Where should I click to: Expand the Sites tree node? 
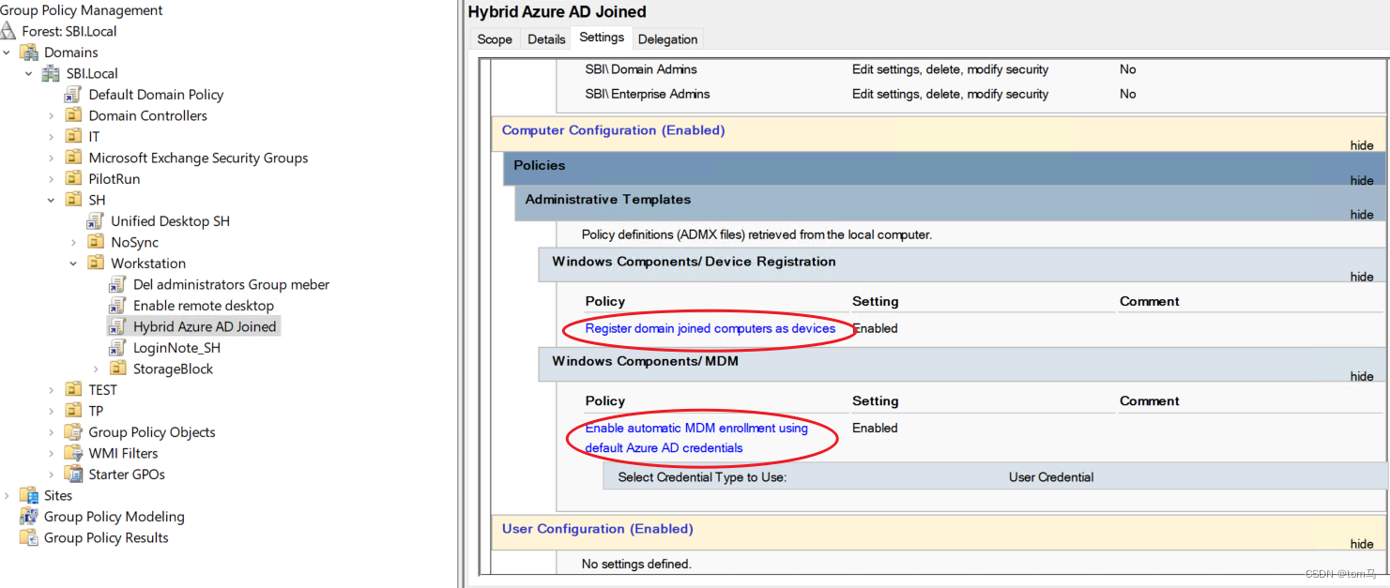(8, 495)
